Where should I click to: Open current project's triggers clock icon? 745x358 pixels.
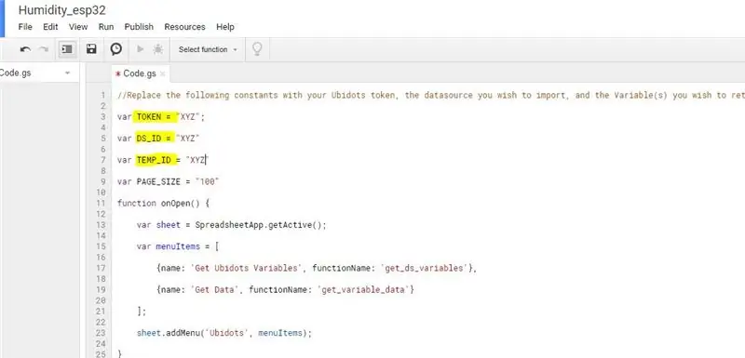[x=115, y=49]
